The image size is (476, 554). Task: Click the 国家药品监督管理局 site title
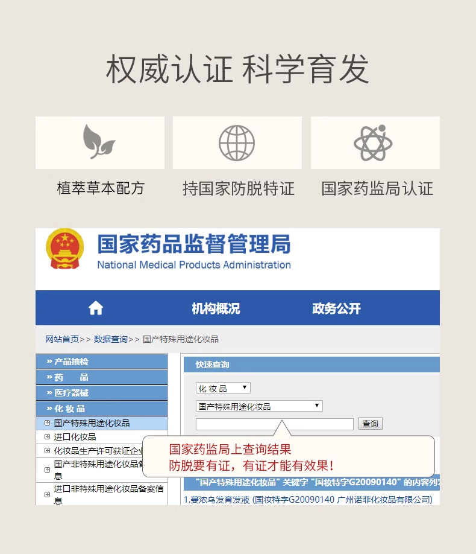pos(194,244)
